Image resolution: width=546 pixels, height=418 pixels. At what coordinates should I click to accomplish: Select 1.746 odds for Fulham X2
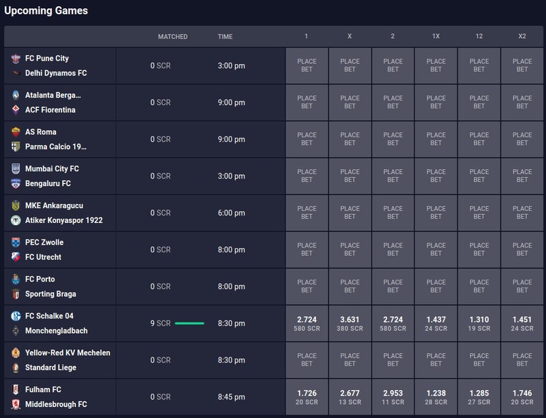[x=522, y=397]
